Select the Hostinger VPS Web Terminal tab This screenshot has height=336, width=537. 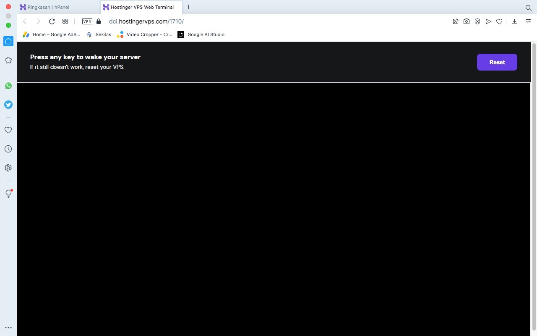[141, 7]
